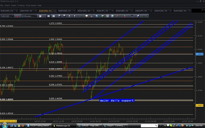
Task: Launch Firefox from quick launch bar
Action: coord(23,126)
